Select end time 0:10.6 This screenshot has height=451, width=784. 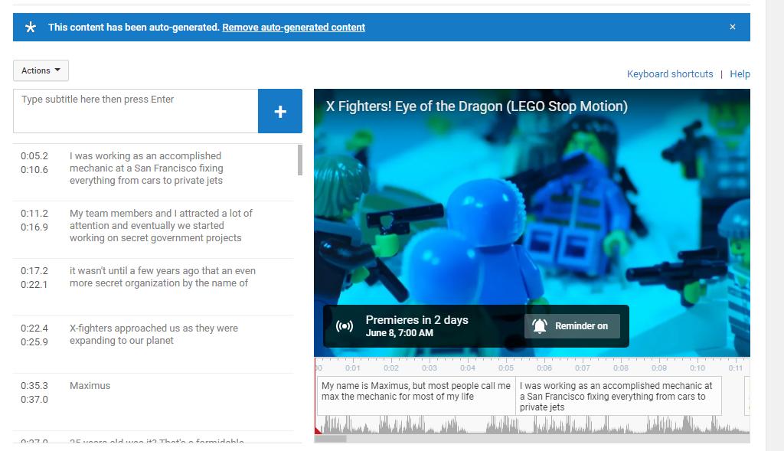pyautogui.click(x=34, y=169)
